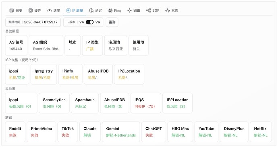This screenshot has height=147, width=278.
Task: Switch to the 硬件 tab
Action: click(x=35, y=10)
